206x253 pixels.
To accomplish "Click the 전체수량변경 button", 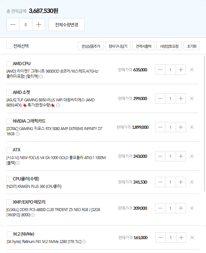I will 66,25.
